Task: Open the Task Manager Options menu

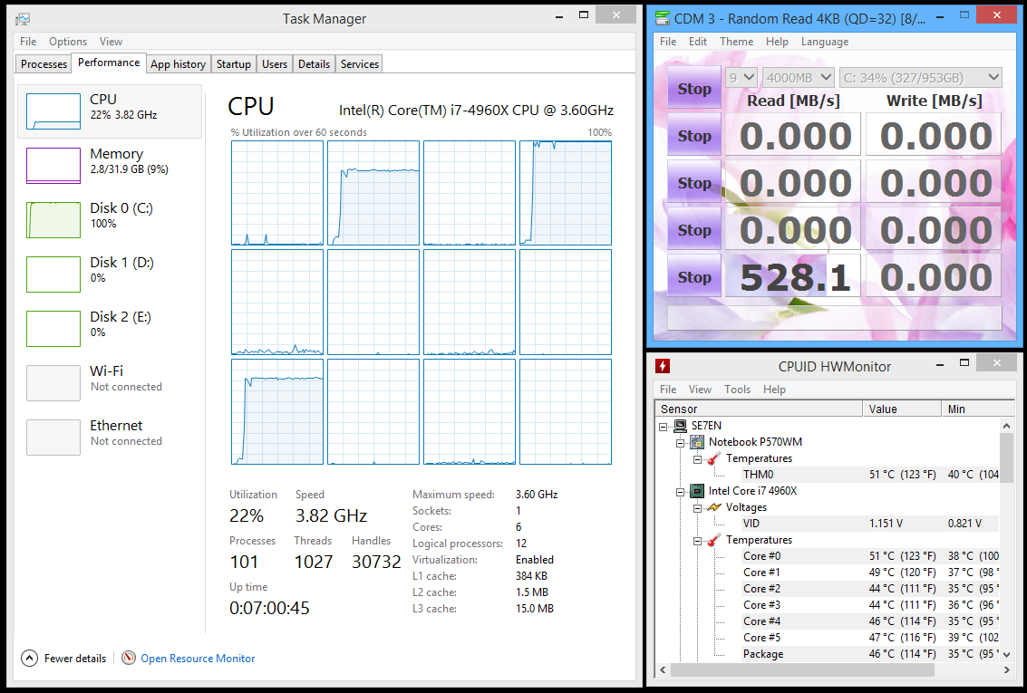Action: pyautogui.click(x=68, y=42)
